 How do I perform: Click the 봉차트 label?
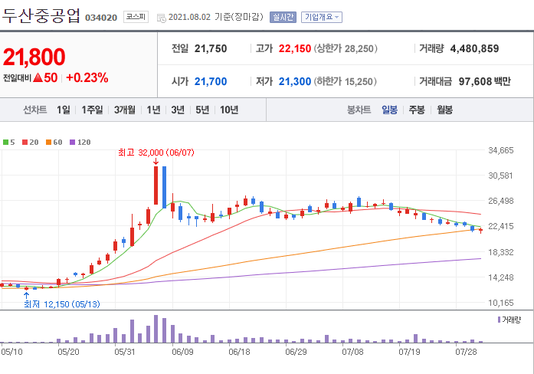(x=359, y=110)
